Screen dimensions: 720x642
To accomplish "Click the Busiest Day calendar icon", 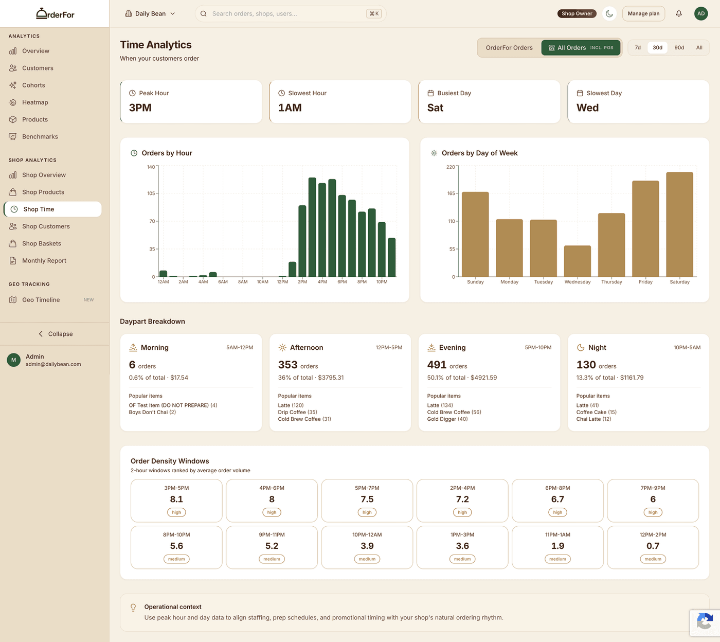I will coord(430,93).
